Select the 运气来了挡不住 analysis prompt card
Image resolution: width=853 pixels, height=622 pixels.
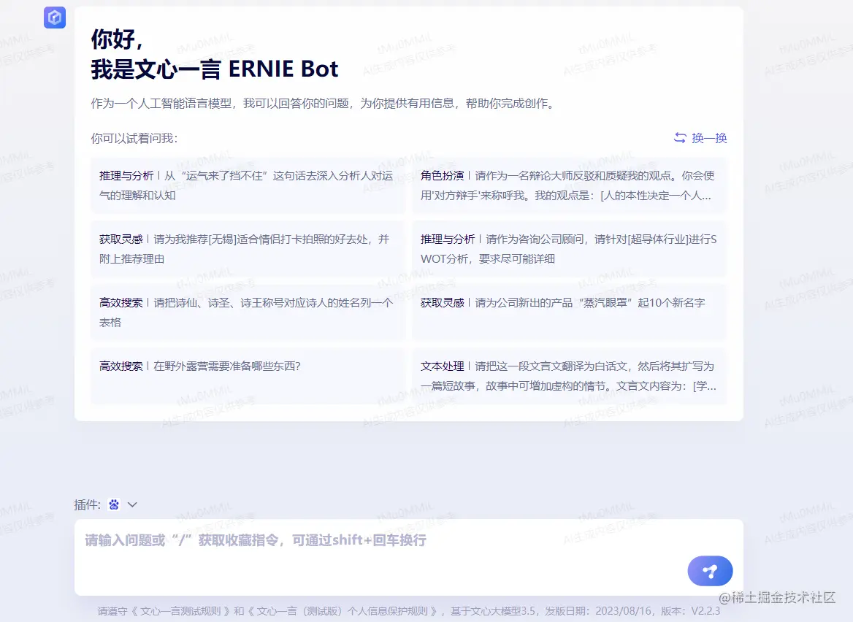click(x=248, y=185)
